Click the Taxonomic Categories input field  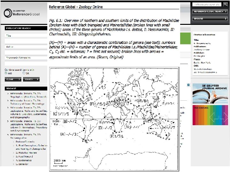[26, 63]
